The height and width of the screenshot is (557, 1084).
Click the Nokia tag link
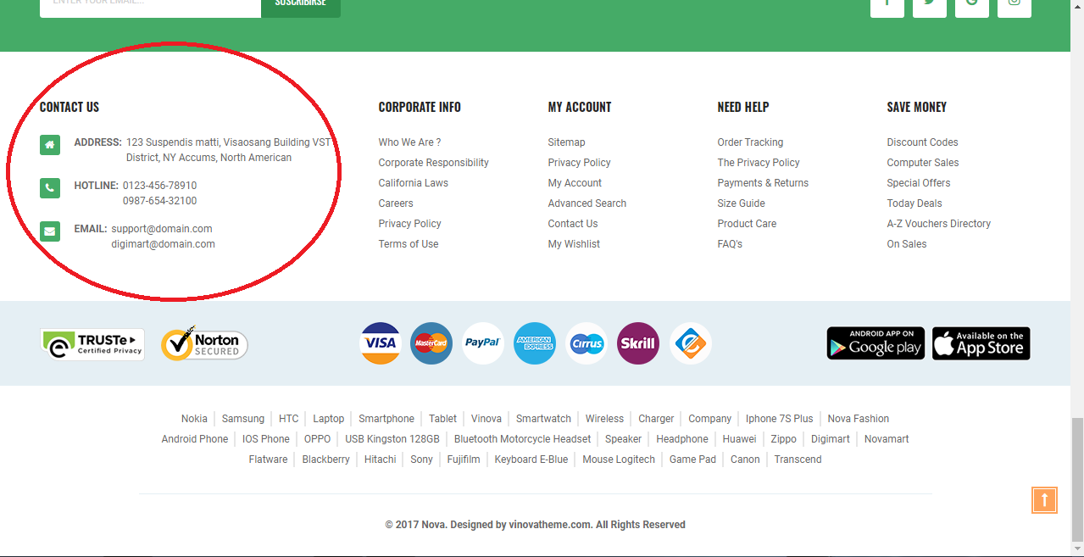tap(194, 419)
